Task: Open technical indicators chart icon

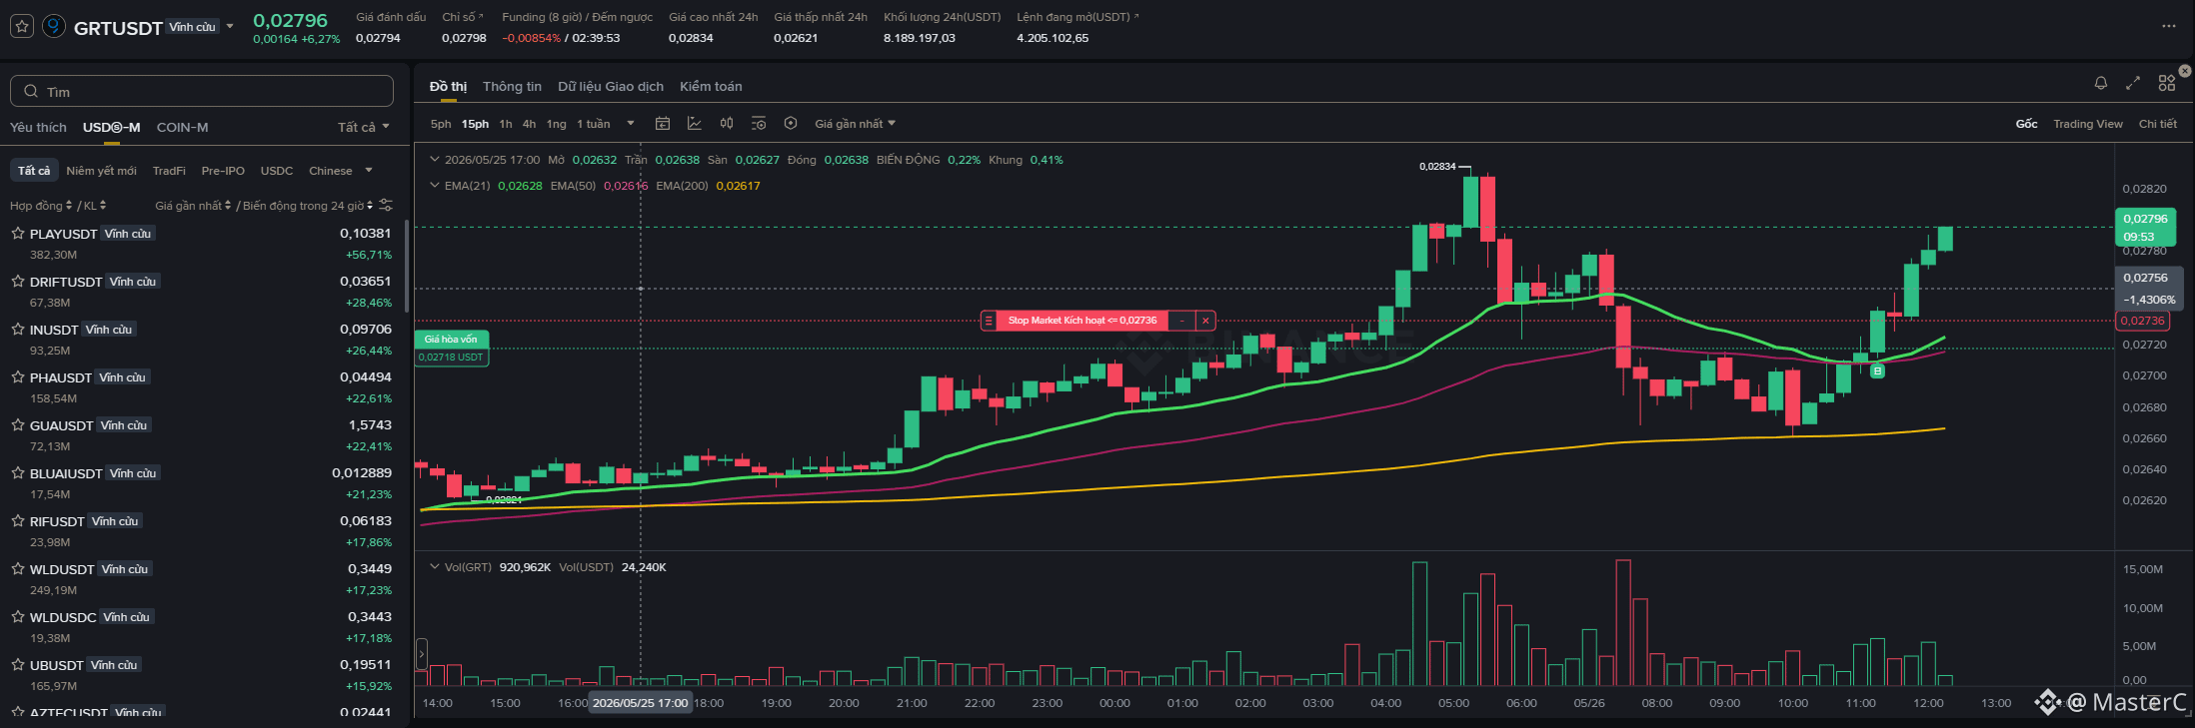Action: pos(695,123)
